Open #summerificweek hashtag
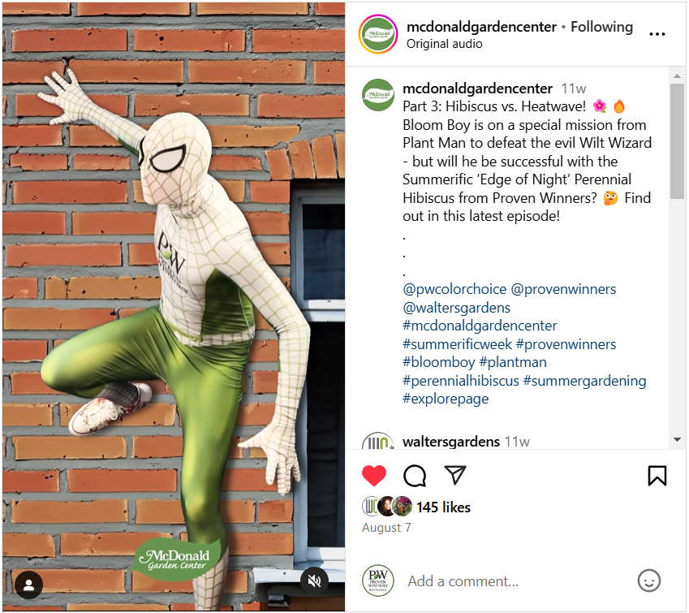Screen dimensions: 689x613 457,344
